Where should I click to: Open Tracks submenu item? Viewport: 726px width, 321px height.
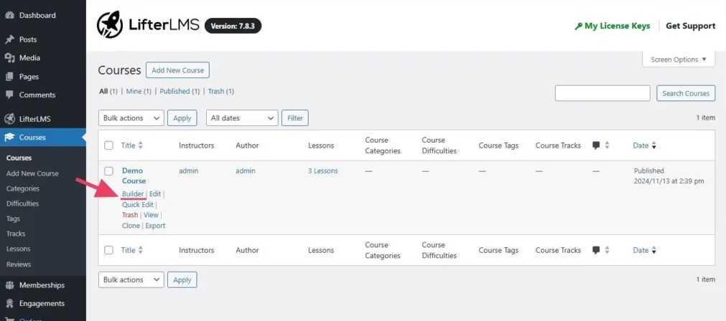[16, 234]
